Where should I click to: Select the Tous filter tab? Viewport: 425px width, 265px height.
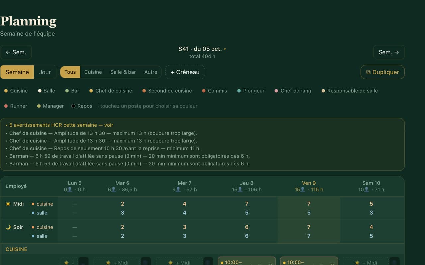point(70,72)
